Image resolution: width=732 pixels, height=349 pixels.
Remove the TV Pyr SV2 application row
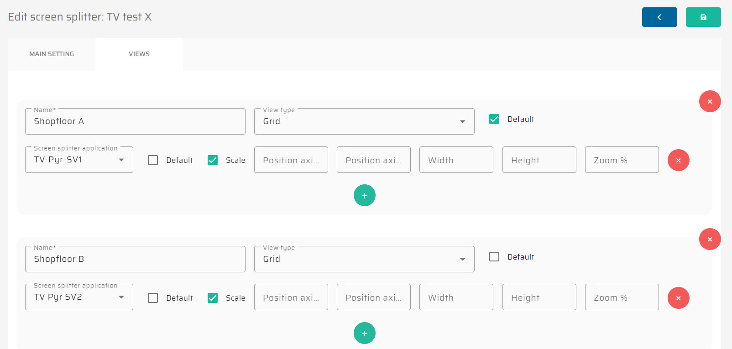tap(678, 298)
